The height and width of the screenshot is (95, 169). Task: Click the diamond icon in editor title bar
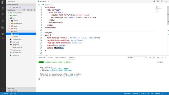point(154,1)
